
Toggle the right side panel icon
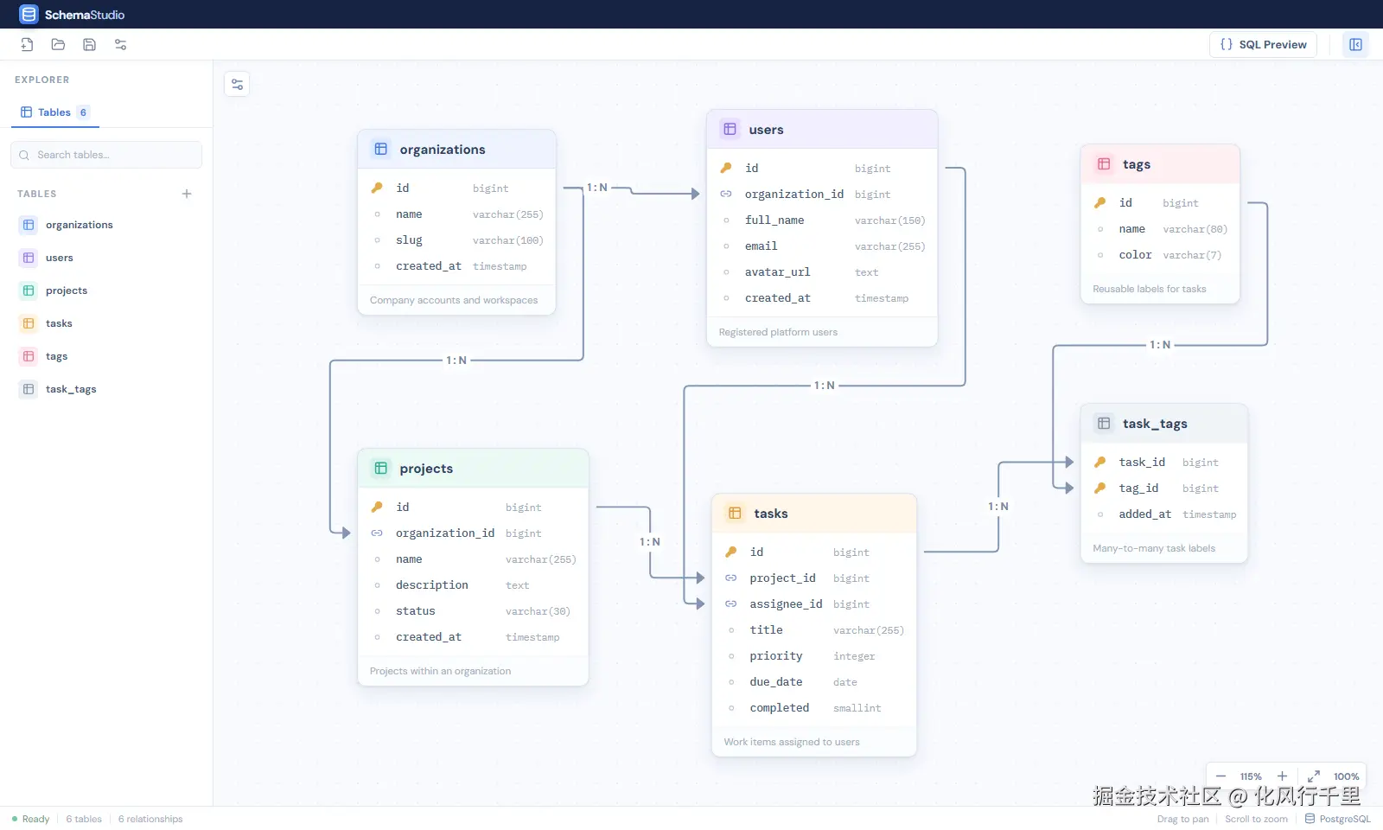[x=1355, y=44]
